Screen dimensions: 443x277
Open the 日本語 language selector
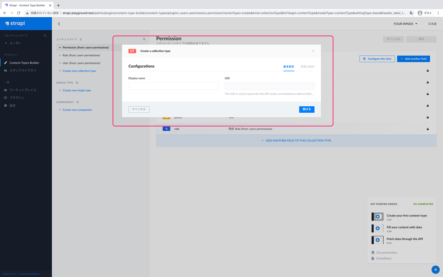pos(432,24)
